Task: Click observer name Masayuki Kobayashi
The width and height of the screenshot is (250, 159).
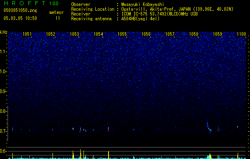Action: coord(142,4)
